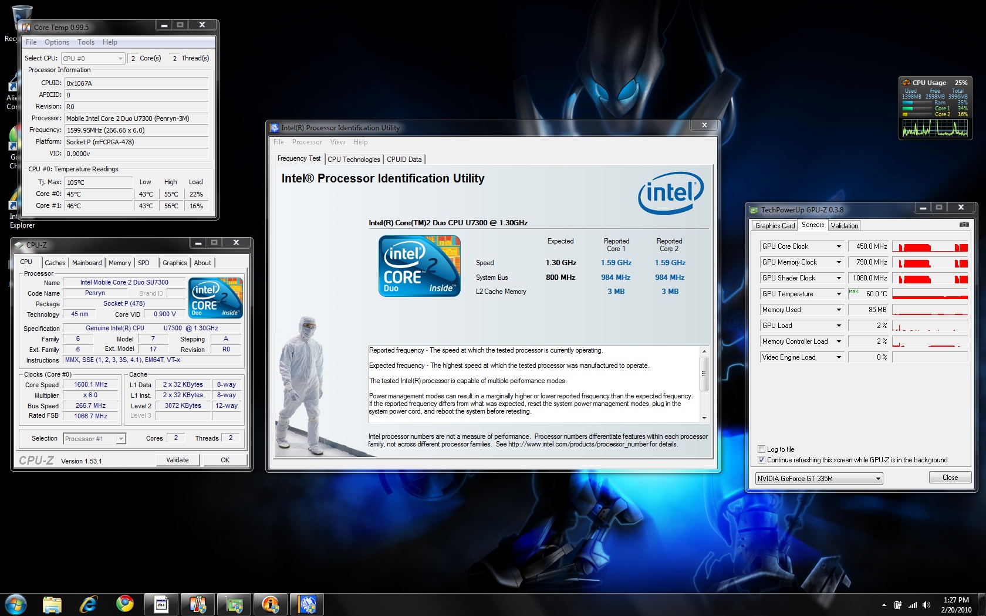The height and width of the screenshot is (616, 986).
Task: Open Windows Explorer from the taskbar
Action: click(x=52, y=604)
